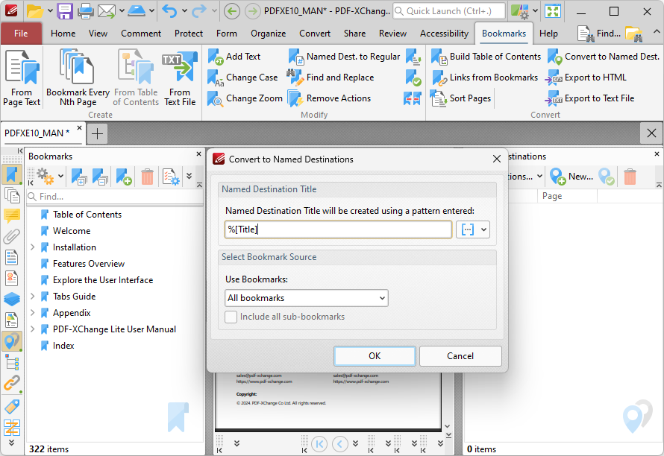Click Convert to Named Dest. in ribbon
The height and width of the screenshot is (456, 664).
[604, 57]
